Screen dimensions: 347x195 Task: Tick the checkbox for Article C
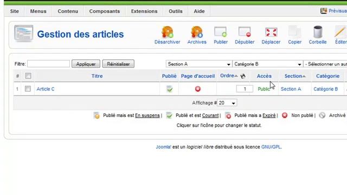point(28,89)
